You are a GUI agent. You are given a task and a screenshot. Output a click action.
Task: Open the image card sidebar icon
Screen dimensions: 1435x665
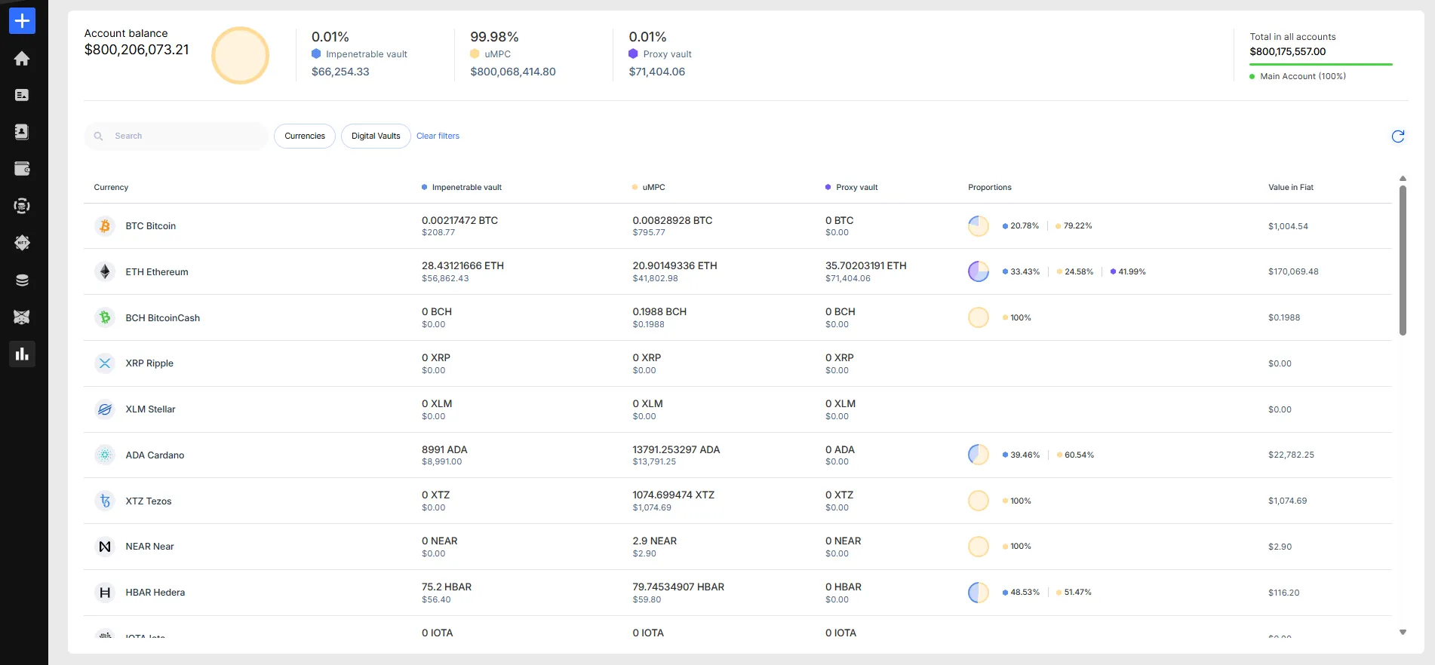pyautogui.click(x=22, y=95)
